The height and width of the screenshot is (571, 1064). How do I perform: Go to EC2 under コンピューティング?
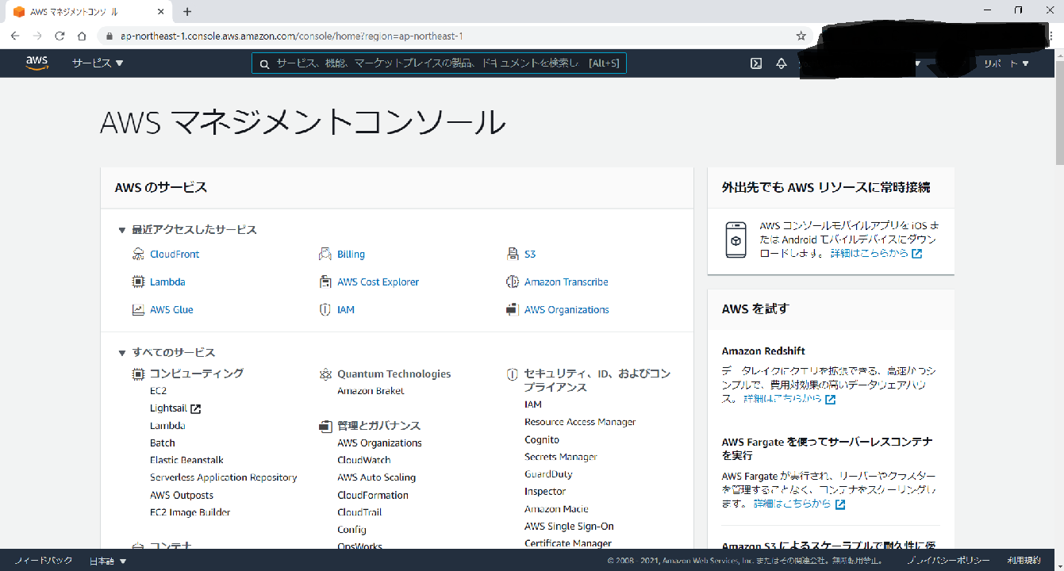point(158,391)
